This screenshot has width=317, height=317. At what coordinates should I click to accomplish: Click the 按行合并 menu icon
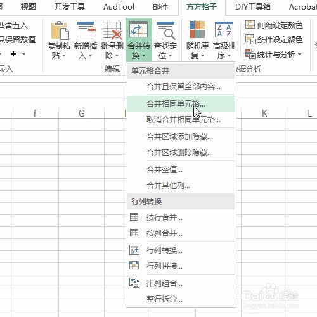click(x=134, y=217)
